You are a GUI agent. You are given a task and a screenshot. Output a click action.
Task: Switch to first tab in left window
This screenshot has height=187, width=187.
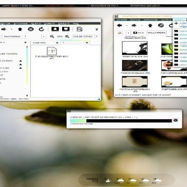(45, 43)
